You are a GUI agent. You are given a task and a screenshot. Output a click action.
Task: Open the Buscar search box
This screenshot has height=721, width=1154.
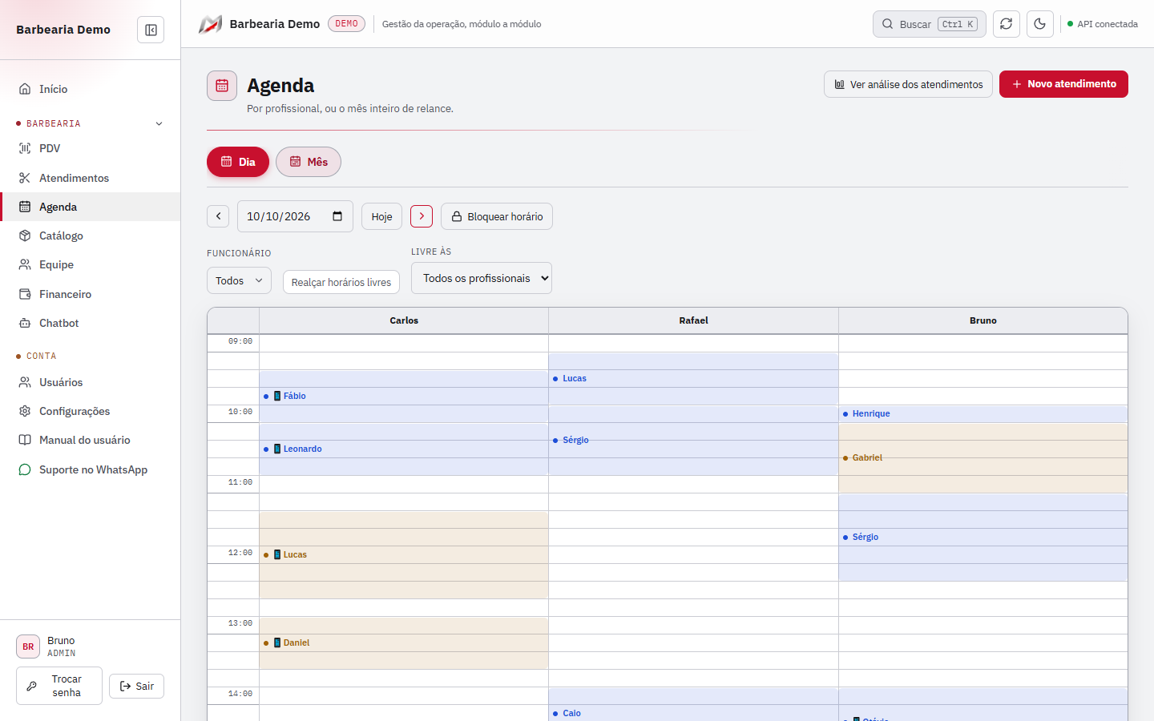tap(930, 24)
